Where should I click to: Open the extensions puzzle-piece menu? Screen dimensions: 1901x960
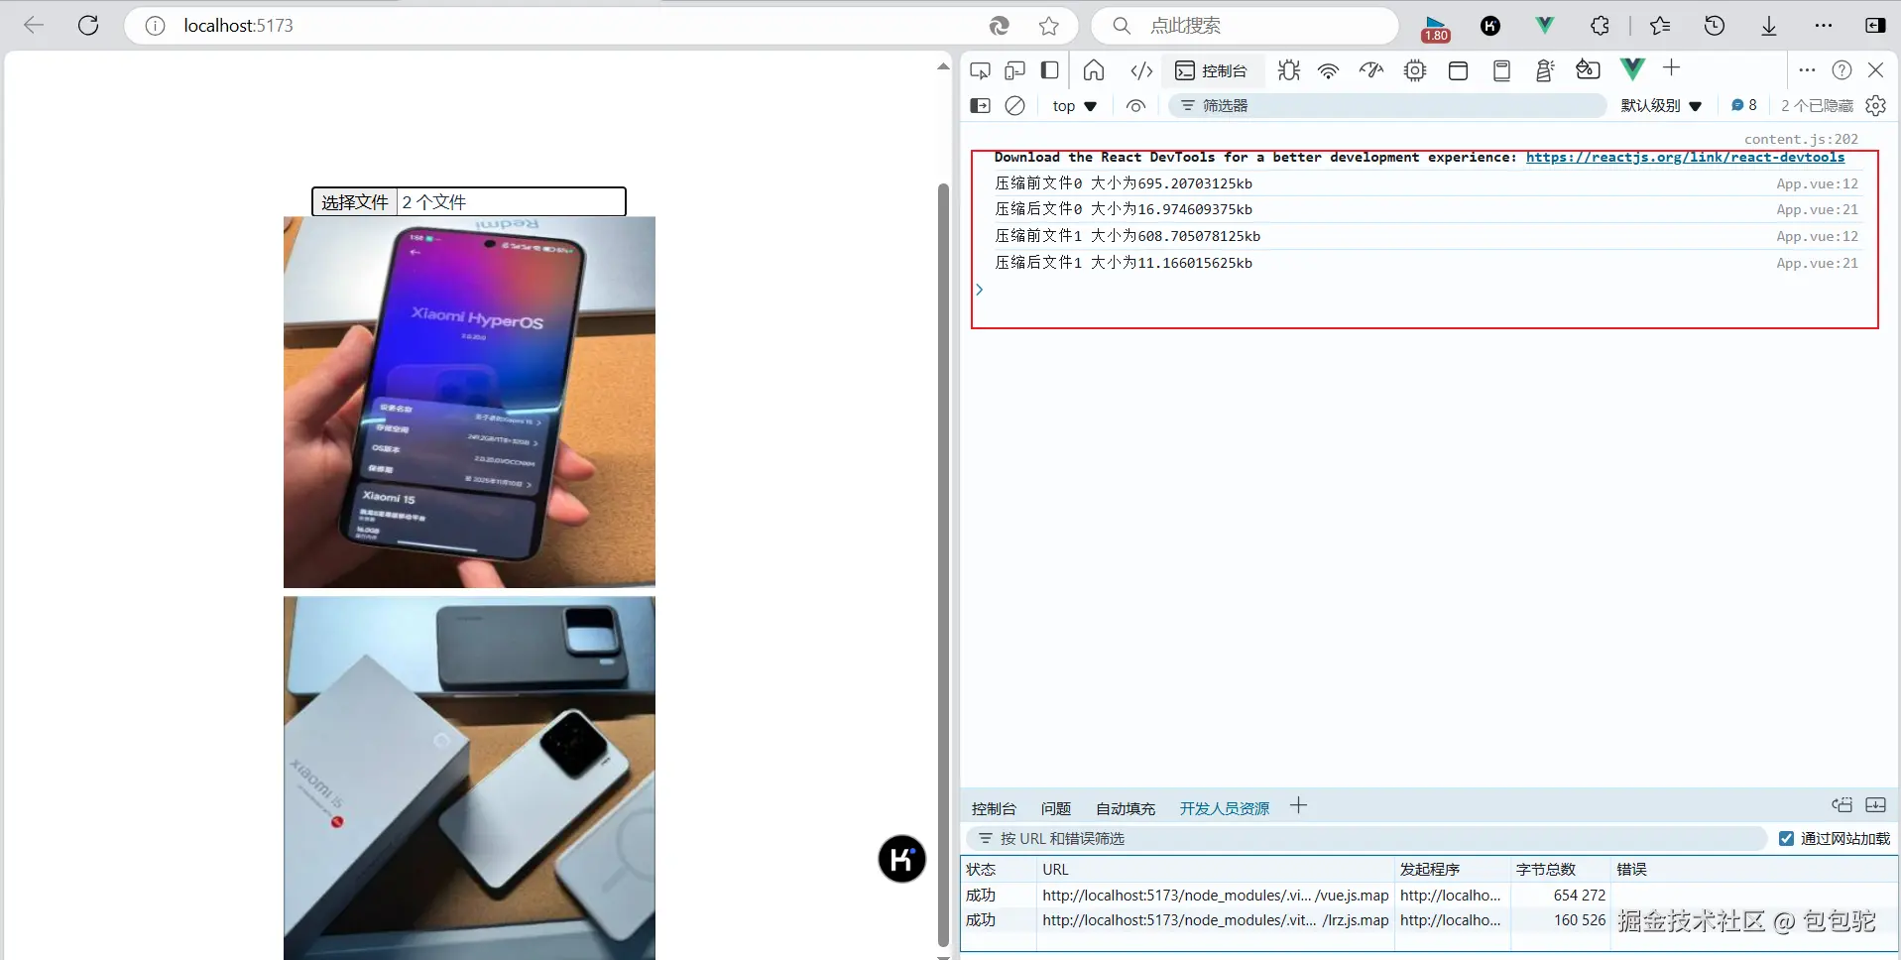(x=1600, y=26)
